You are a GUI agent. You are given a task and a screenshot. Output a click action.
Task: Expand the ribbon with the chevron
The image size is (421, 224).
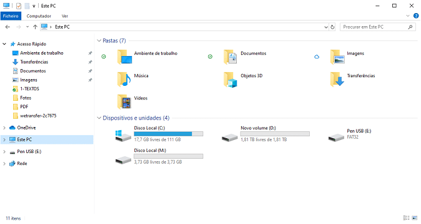(408, 16)
